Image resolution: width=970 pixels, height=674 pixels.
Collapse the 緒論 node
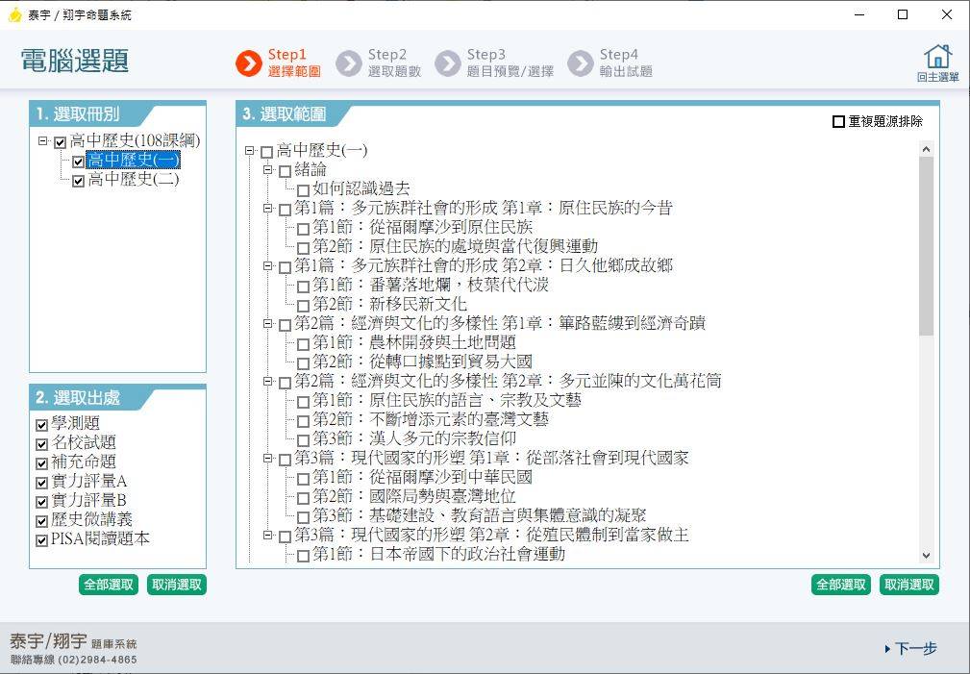tap(267, 169)
